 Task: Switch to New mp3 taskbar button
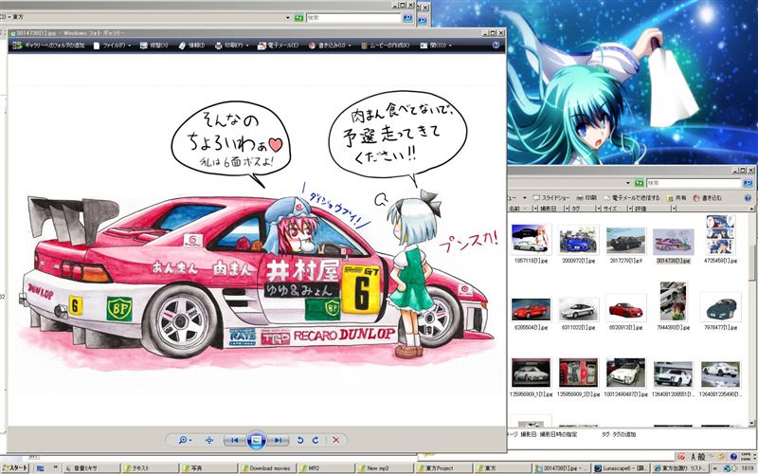point(385,468)
